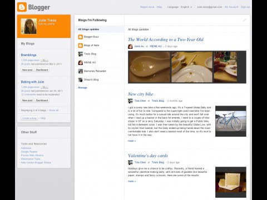Open Valentine's day cards post title
The width and height of the screenshot is (267, 200).
(x=148, y=156)
